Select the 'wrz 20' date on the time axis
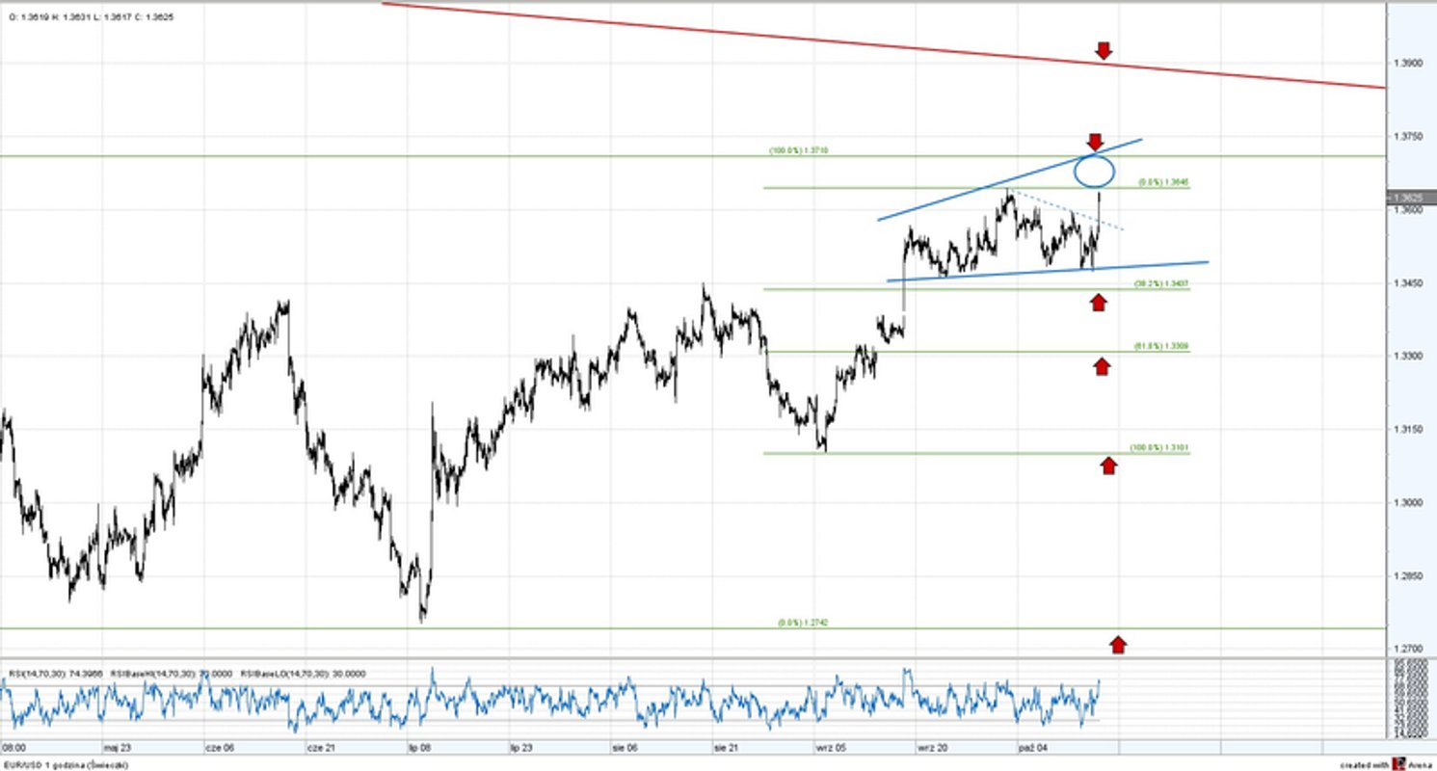 (x=931, y=747)
